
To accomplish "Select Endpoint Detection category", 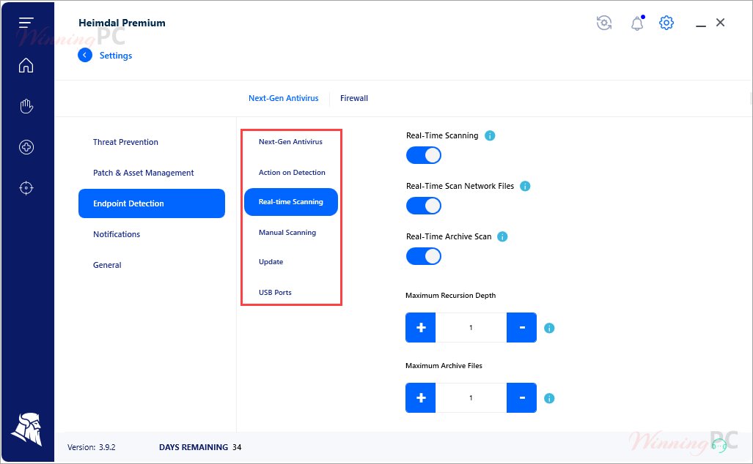I will pyautogui.click(x=152, y=203).
